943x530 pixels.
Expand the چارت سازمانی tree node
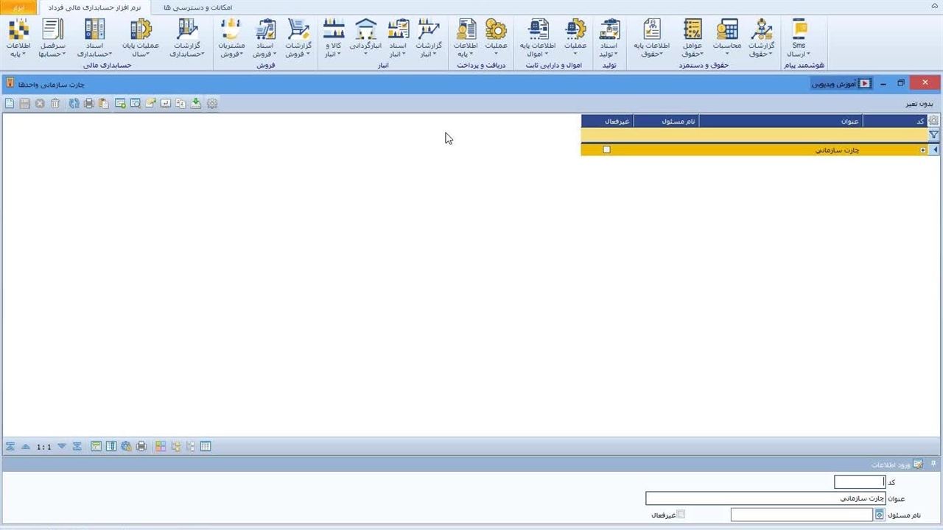click(x=922, y=150)
